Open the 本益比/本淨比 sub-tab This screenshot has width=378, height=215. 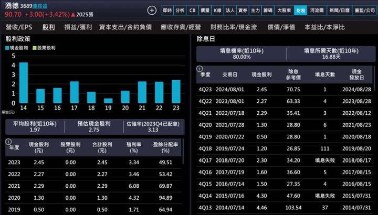click(324, 27)
